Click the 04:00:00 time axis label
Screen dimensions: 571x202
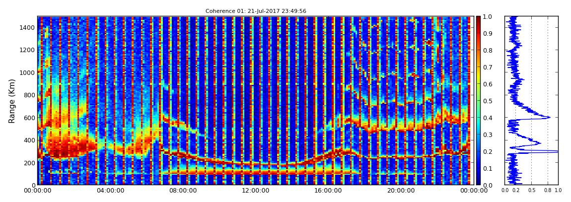coord(110,191)
